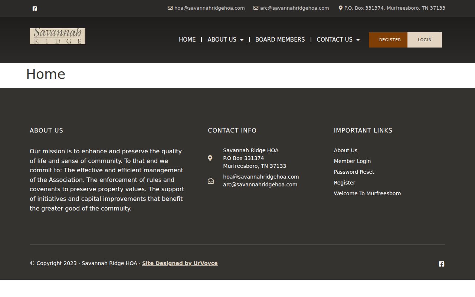Click the Login button
The width and height of the screenshot is (475, 297).
point(425,40)
